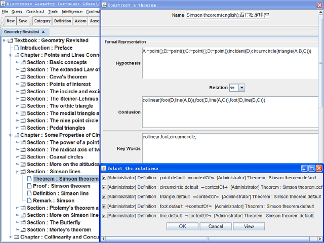Uncheck the triangle.default contextOf relation

click(x=104, y=197)
